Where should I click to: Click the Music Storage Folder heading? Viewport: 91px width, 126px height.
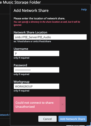(x=20, y=2)
